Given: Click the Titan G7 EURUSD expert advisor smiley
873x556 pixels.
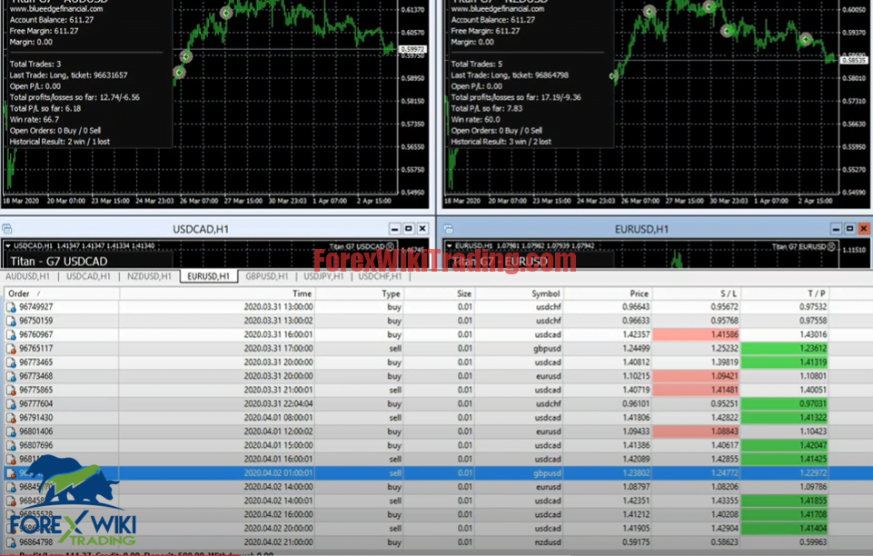Looking at the screenshot, I should (x=831, y=246).
